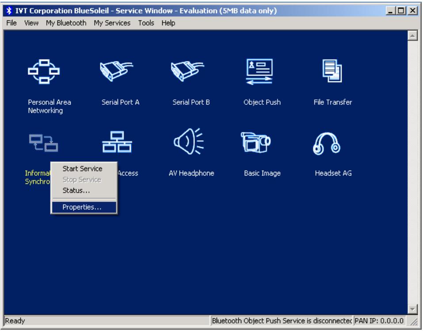Close the BlueSoleil Service Window
The image size is (423, 331).
pyautogui.click(x=412, y=11)
